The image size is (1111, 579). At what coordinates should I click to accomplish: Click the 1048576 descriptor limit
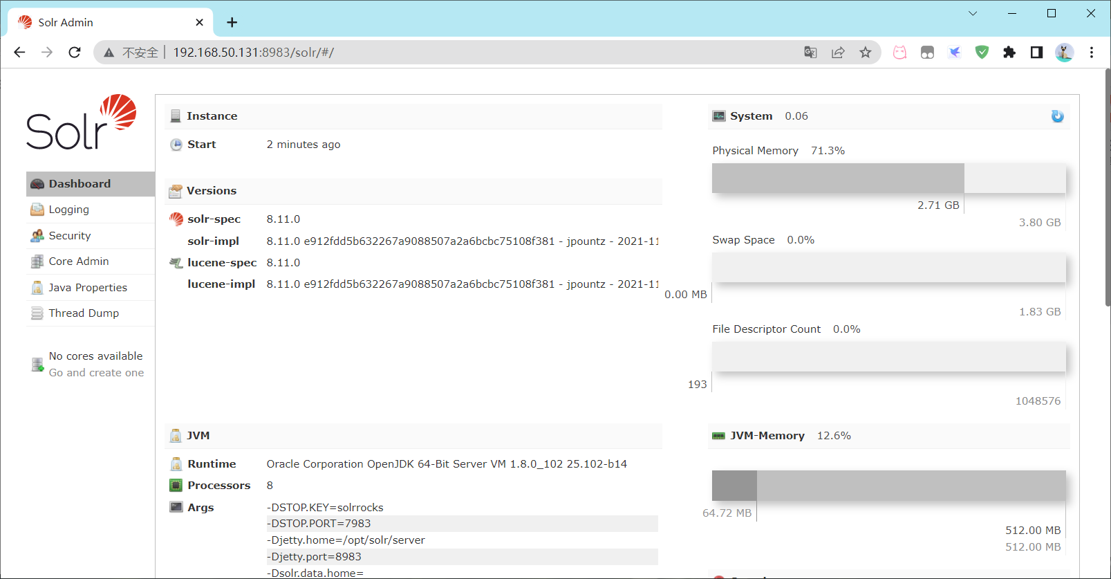click(x=1038, y=401)
